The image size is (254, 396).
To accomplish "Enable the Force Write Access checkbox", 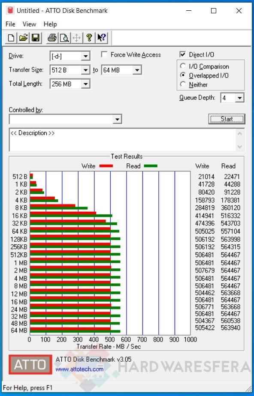I will point(104,54).
